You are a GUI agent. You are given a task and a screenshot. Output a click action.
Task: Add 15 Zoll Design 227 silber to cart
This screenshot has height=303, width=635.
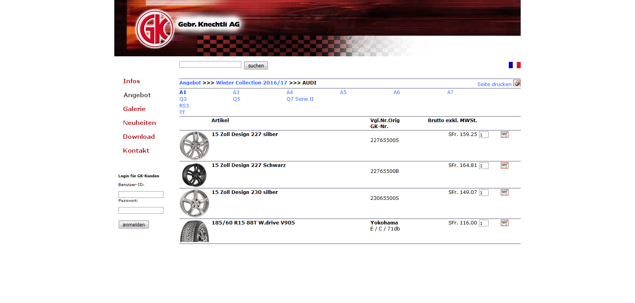[504, 134]
